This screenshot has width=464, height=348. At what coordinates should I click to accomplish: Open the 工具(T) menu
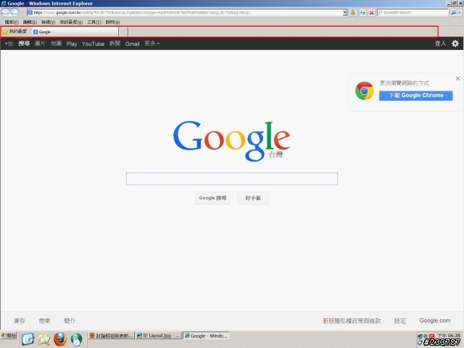pos(94,22)
